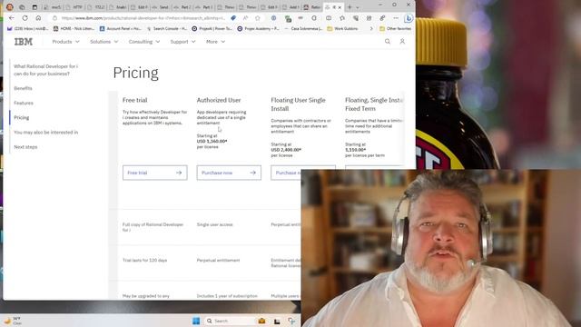Click the read aloud icon in address bar
Viewport: 581px width, 327px height.
click(245, 18)
